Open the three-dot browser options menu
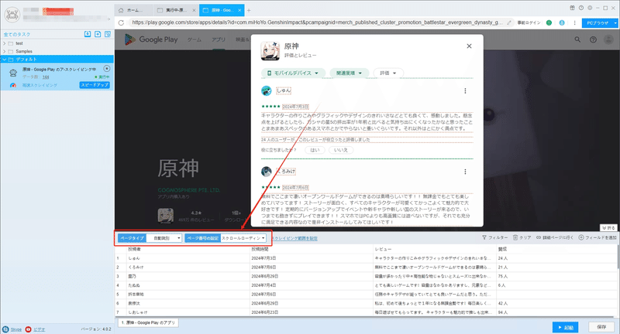The width and height of the screenshot is (620, 334). point(574,23)
